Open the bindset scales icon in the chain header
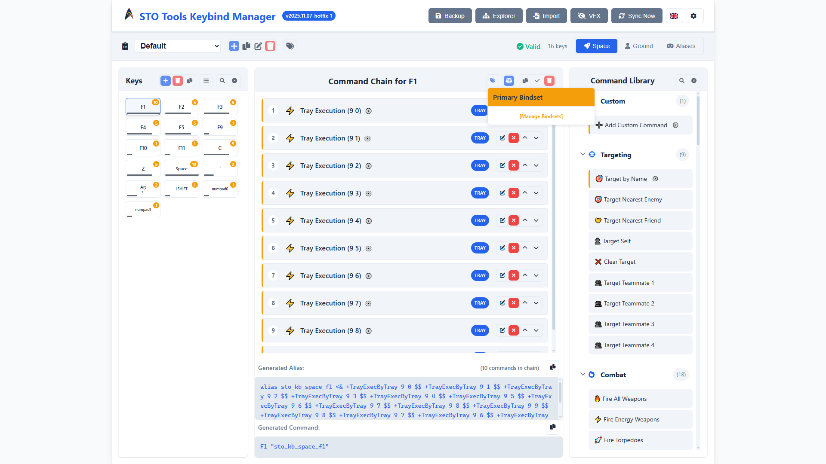This screenshot has width=826, height=464. (x=509, y=80)
